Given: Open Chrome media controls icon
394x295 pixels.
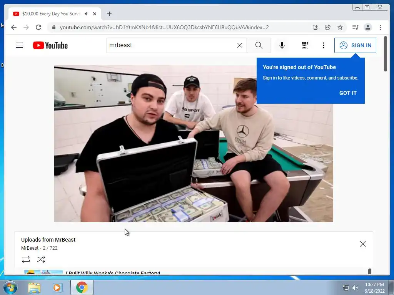Looking at the screenshot, I should pos(355,27).
